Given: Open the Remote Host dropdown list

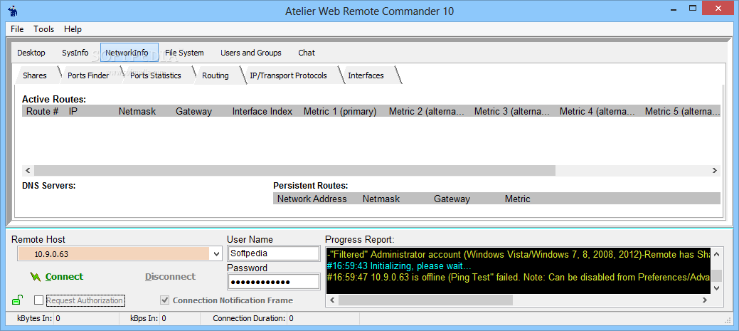Looking at the screenshot, I should 216,254.
